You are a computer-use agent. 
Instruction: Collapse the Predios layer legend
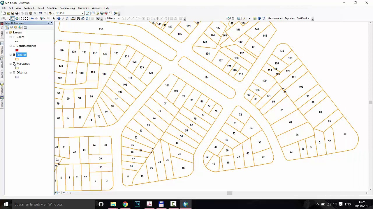click(x=10, y=55)
